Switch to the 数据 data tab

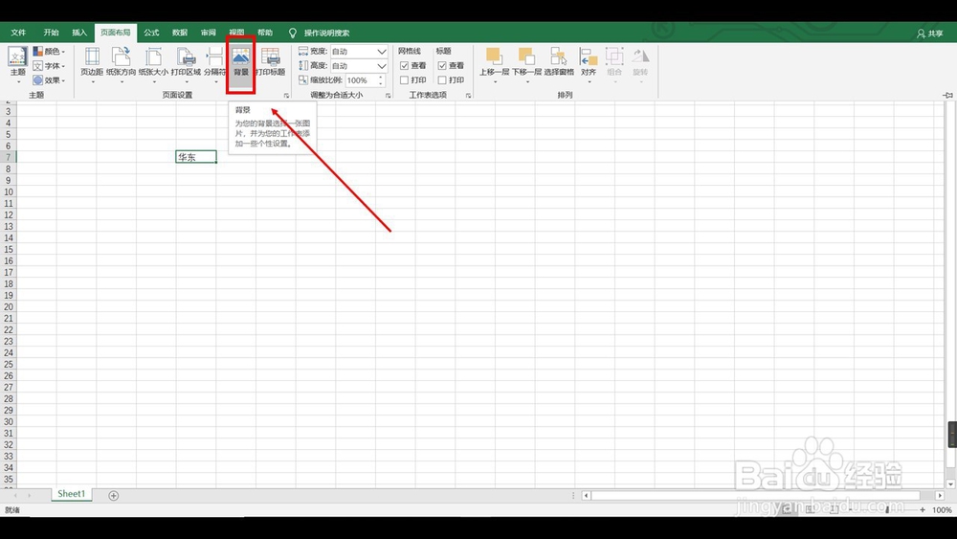[x=180, y=33]
